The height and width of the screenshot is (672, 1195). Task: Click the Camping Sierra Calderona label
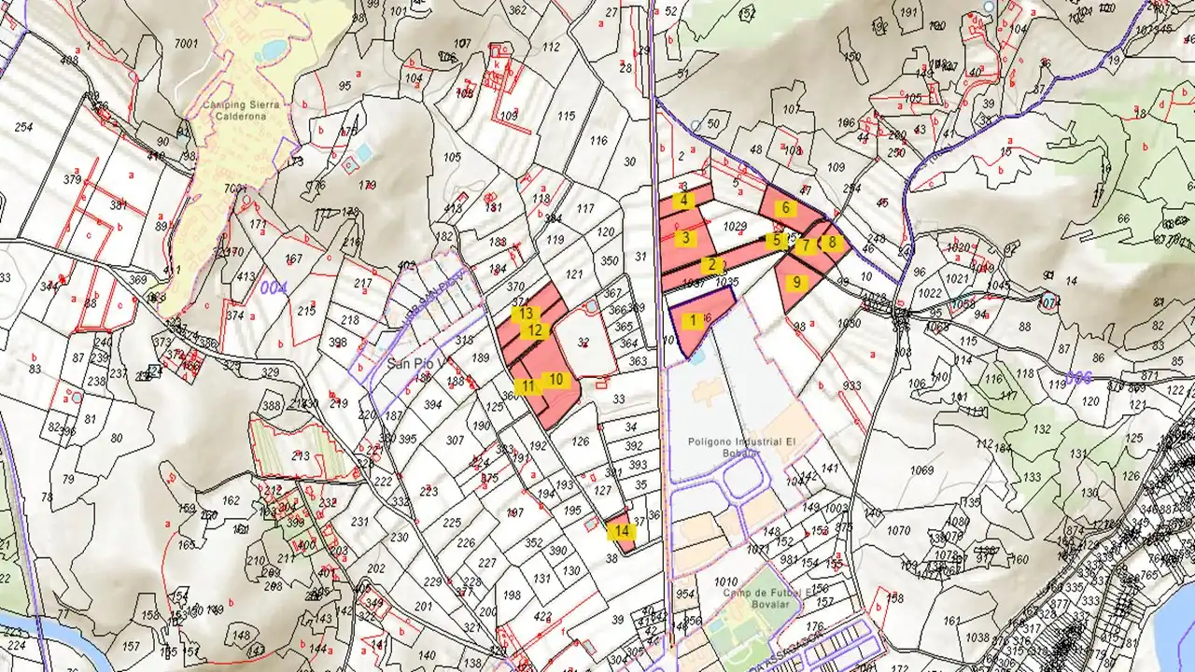[242, 111]
